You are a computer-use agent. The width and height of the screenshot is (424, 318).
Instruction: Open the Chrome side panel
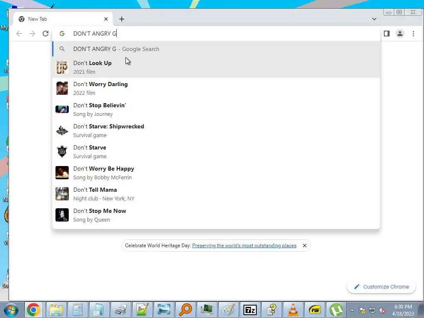click(387, 34)
